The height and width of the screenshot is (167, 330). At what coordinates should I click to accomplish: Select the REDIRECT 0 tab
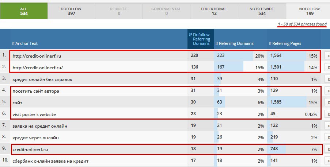point(119,11)
